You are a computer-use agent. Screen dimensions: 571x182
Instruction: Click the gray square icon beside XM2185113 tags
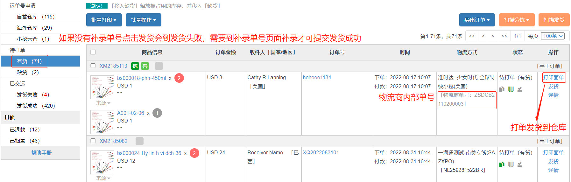coord(159,66)
